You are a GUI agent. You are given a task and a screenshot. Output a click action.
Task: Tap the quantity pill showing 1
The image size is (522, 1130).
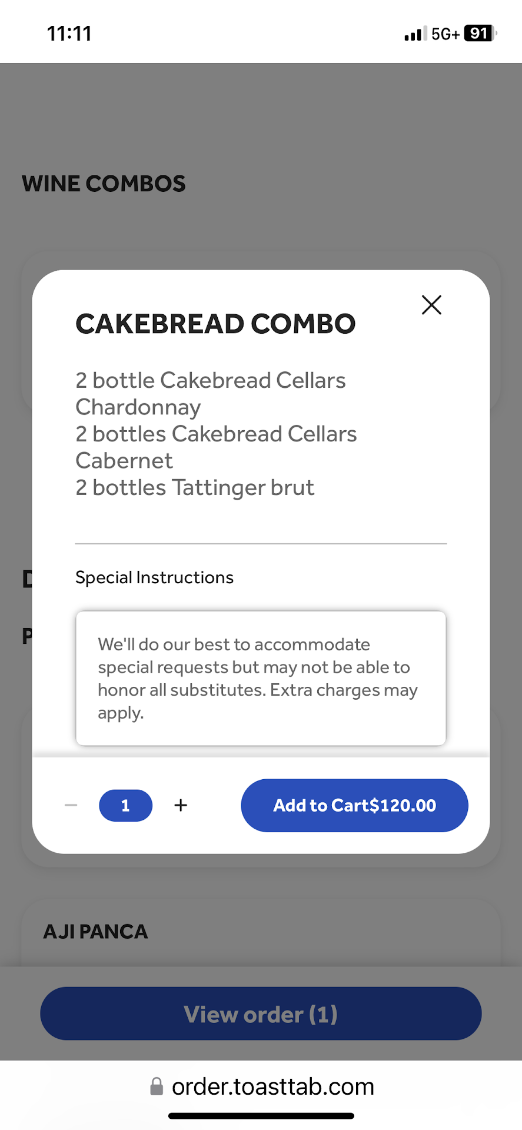125,805
